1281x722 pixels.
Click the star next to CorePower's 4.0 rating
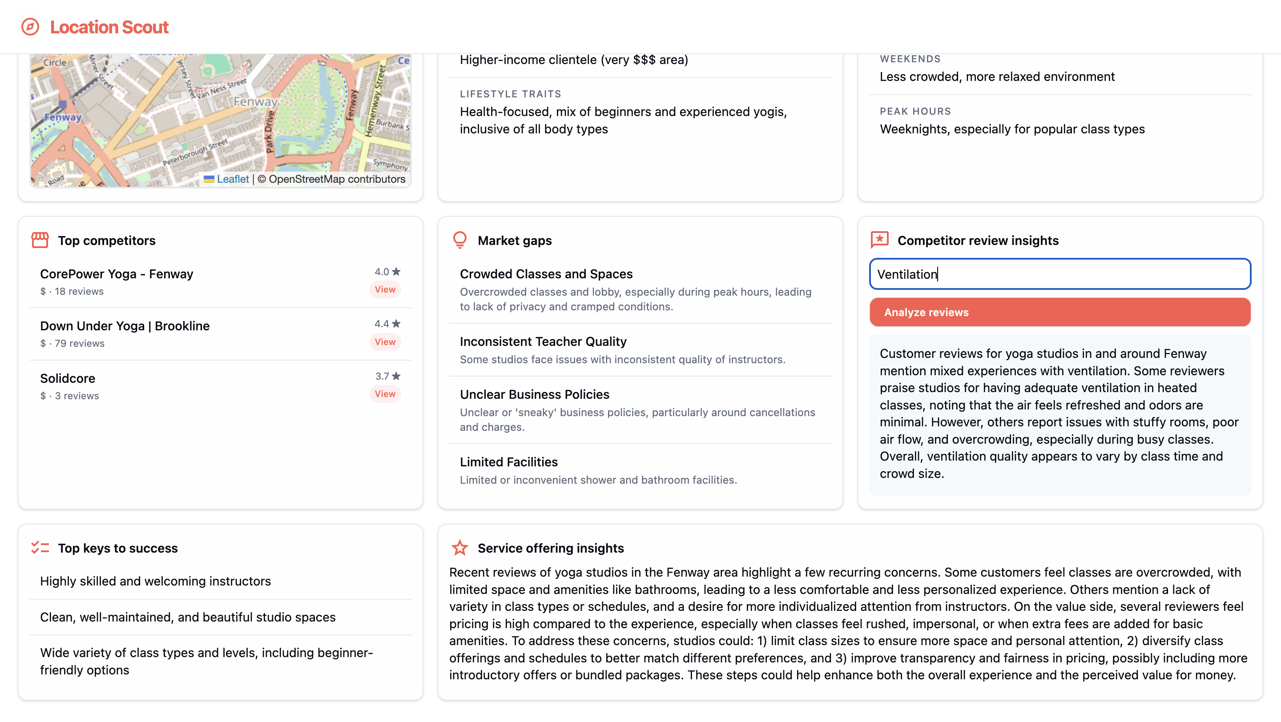(396, 272)
